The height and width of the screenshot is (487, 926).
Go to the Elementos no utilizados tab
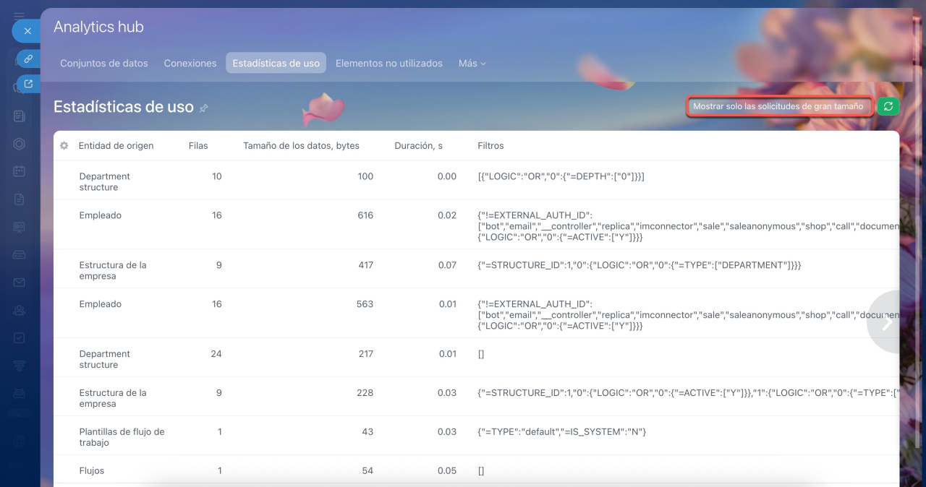tap(388, 64)
